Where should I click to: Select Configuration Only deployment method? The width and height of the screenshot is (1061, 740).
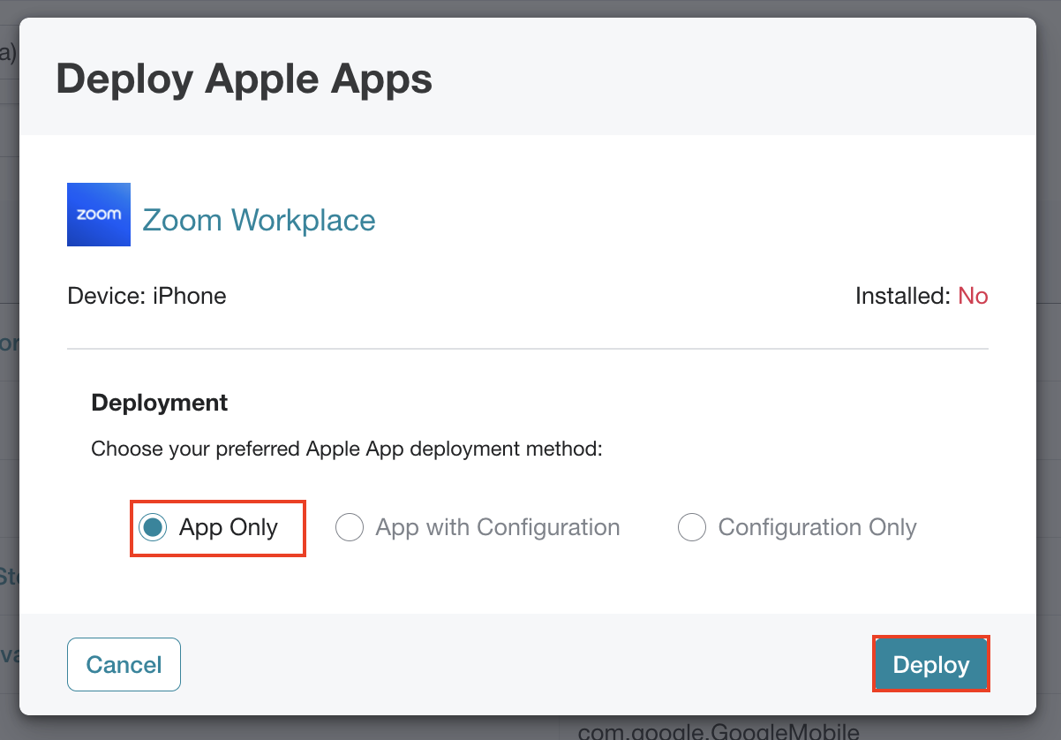click(x=691, y=527)
